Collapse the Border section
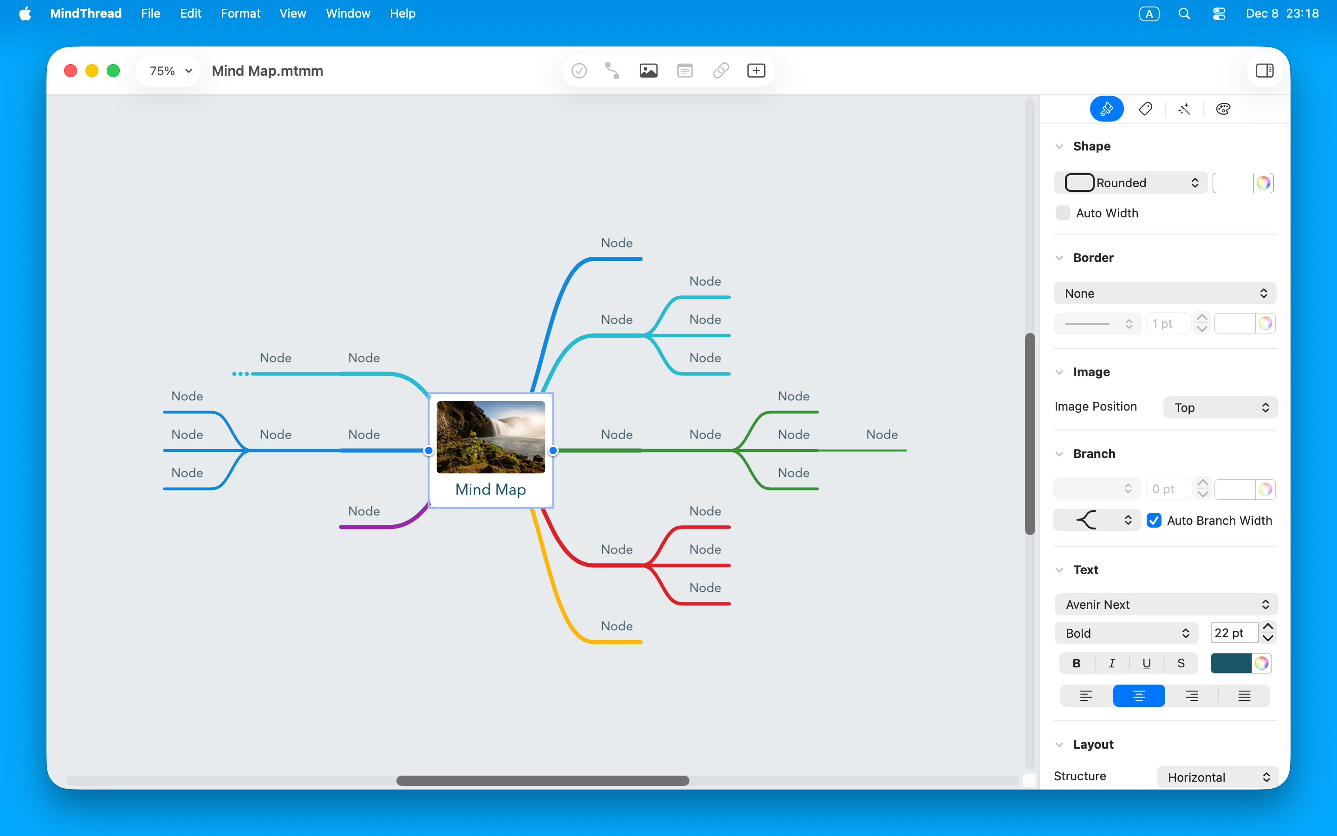This screenshot has height=836, width=1337. coord(1059,258)
